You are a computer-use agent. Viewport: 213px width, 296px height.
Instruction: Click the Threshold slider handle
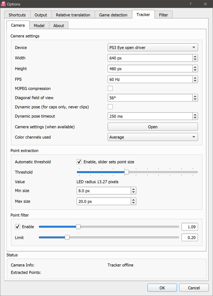[126, 172]
